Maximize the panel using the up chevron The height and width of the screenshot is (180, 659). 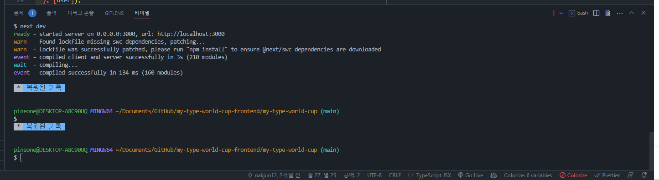click(632, 13)
